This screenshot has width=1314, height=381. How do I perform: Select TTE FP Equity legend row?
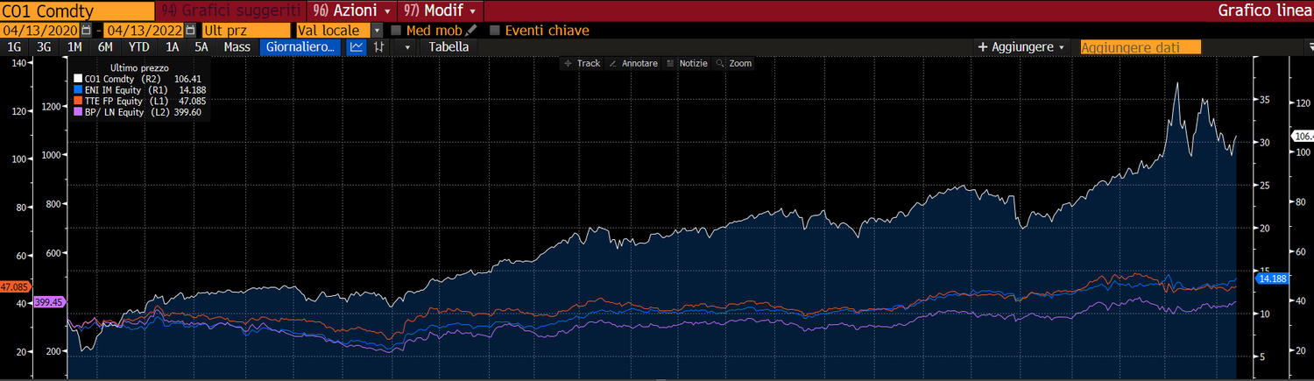click(x=139, y=101)
